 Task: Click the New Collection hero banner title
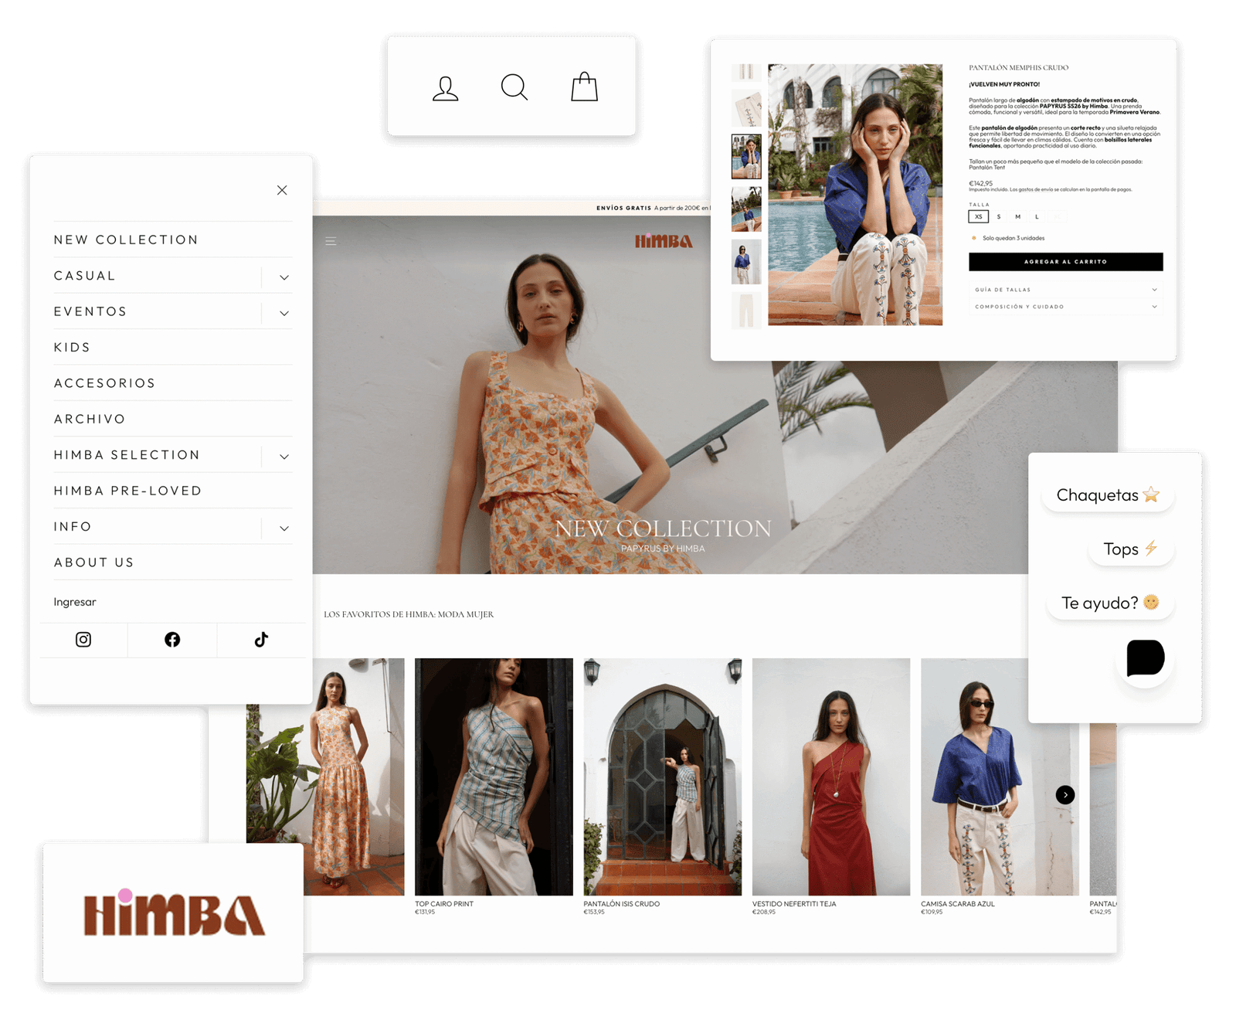(663, 528)
